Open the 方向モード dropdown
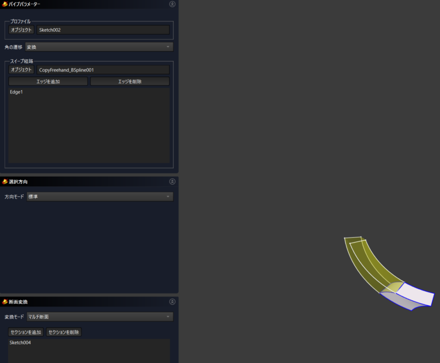Screen dimensions: 440x363 100,196
